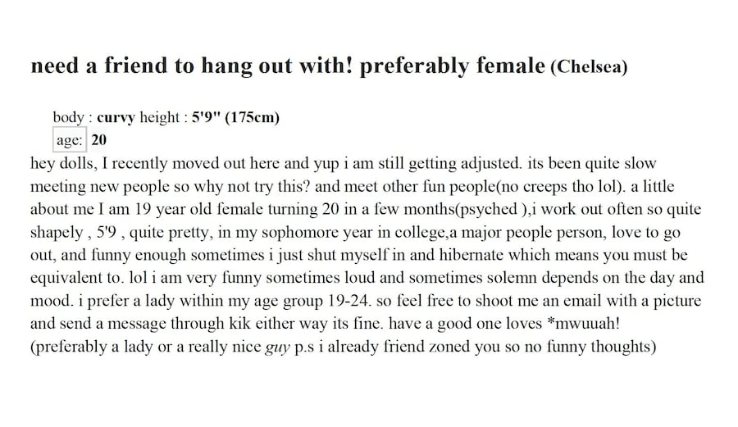Click the (Chelsea) location tag
Image resolution: width=738 pixels, height=427 pixels.
(590, 67)
